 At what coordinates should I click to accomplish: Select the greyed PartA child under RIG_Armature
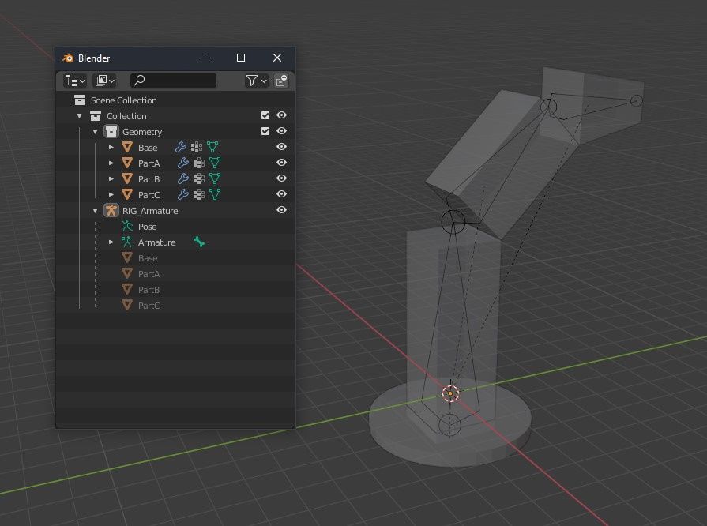click(149, 273)
